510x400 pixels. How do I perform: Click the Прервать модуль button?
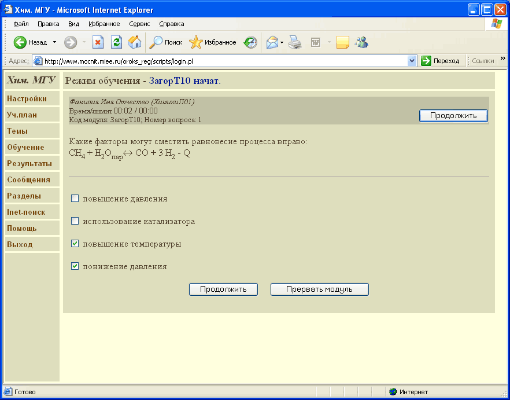pos(319,289)
